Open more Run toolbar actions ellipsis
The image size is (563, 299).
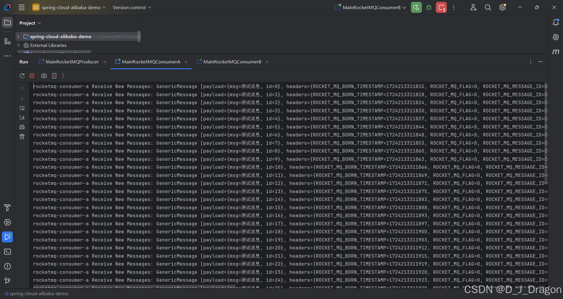point(63,76)
